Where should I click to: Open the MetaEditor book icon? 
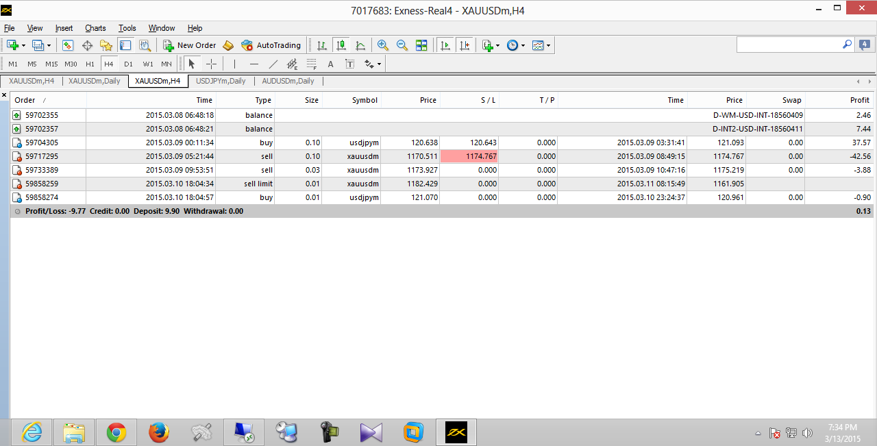228,45
